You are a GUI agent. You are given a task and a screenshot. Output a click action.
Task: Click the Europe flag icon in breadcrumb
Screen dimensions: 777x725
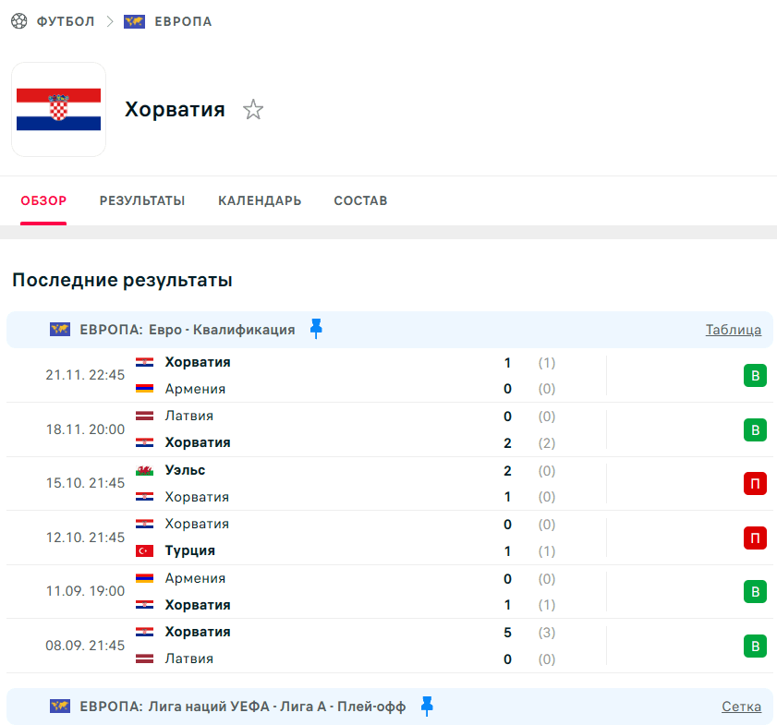tap(134, 21)
